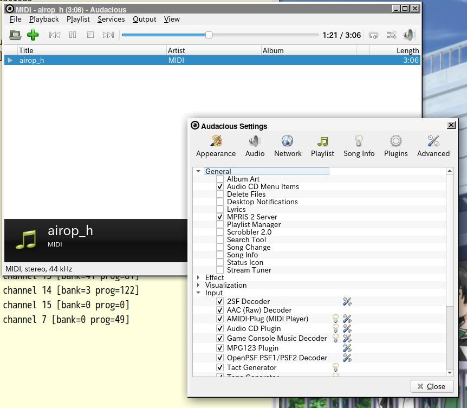The image size is (467, 408).
Task: Enable the Delete Files plugin checkbox
Action: [x=220, y=194]
